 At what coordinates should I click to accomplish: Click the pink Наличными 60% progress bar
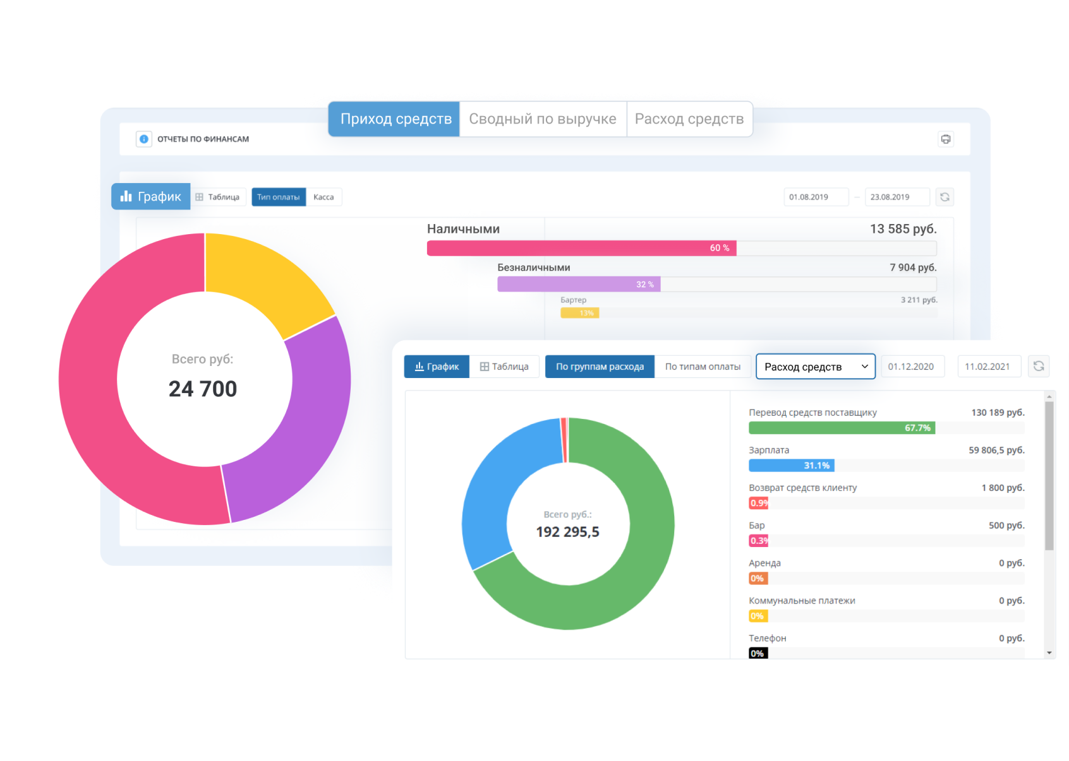pyautogui.click(x=581, y=248)
